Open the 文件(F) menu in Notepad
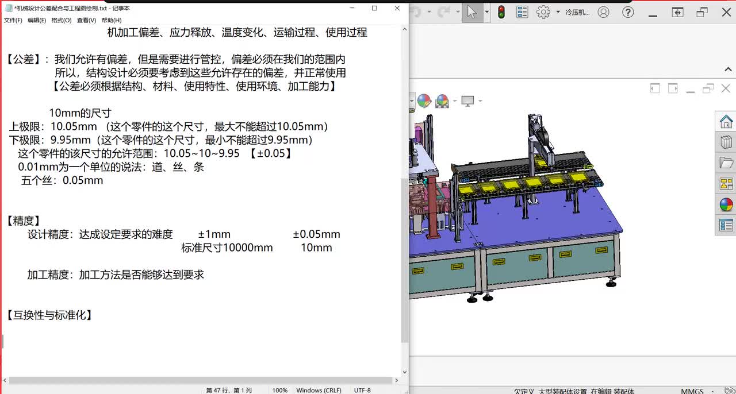The image size is (736, 394). click(x=13, y=20)
